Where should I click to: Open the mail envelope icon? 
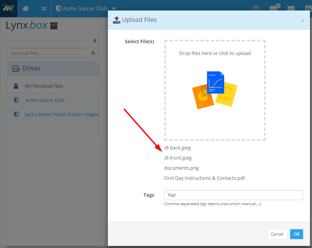291,8
